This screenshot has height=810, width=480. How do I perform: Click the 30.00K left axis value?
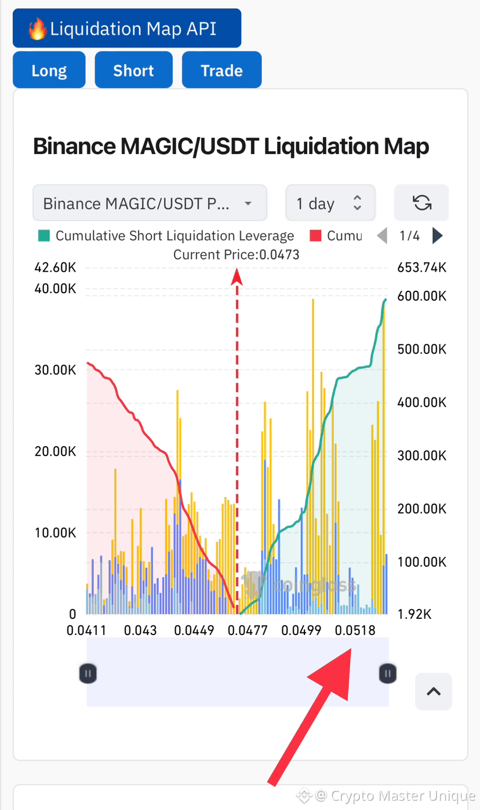point(56,370)
